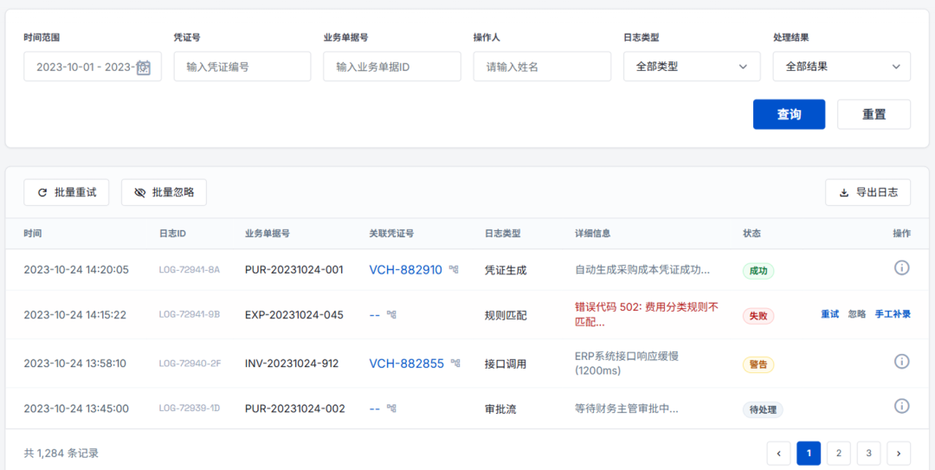Screen dimensions: 935x470
Task: Click info icon for LOG-72940-2F row
Action: [901, 361]
